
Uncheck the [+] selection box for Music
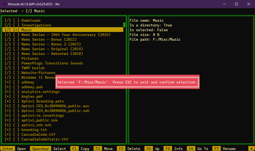tap(16, 30)
